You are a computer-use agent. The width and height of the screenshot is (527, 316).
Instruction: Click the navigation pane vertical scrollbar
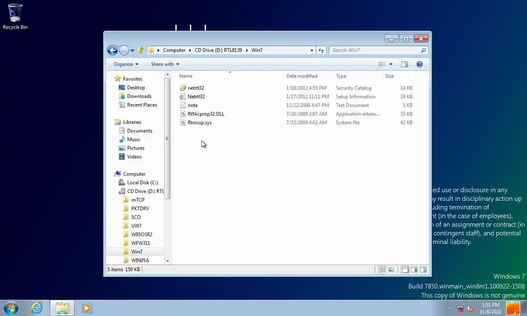click(x=168, y=167)
